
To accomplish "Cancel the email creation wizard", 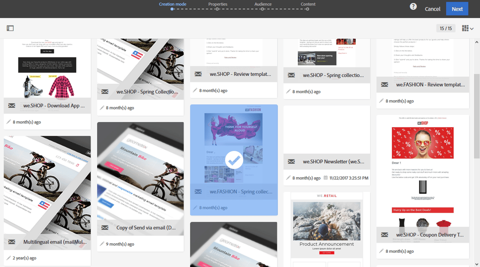I will click(x=432, y=8).
